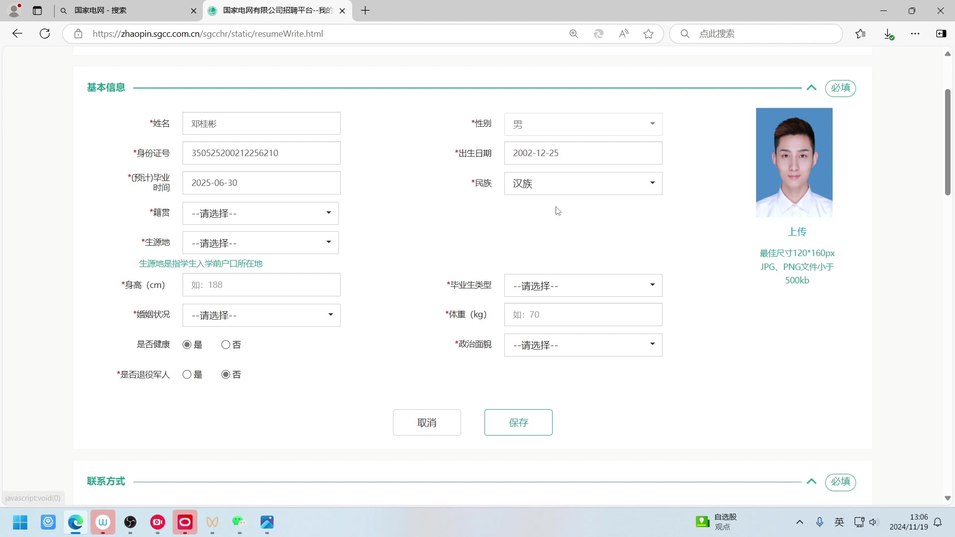Viewport: 955px width, 537px height.
Task: Open the volume control in system tray
Action: 874,522
